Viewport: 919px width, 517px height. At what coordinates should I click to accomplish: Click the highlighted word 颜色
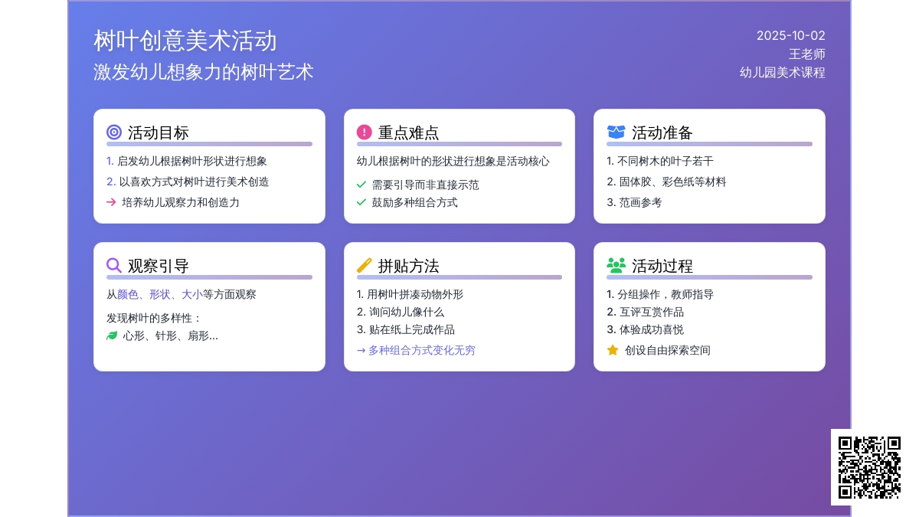(x=128, y=294)
